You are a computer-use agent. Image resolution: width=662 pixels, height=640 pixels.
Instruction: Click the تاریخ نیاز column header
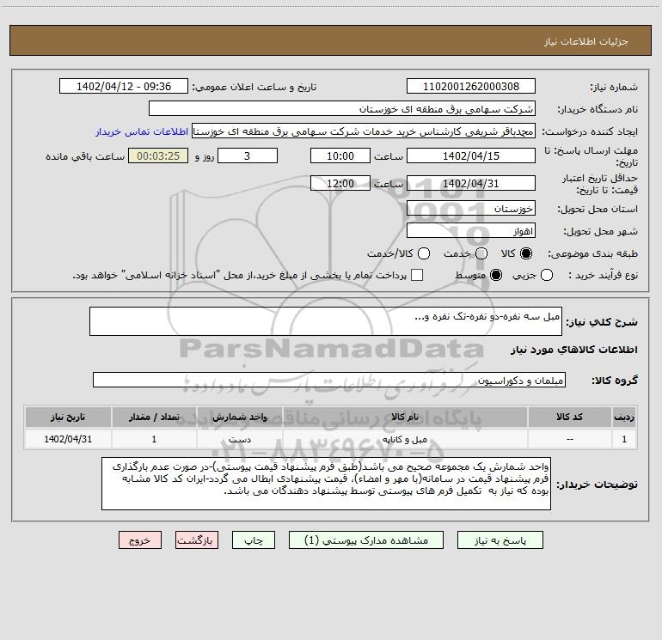[68, 417]
